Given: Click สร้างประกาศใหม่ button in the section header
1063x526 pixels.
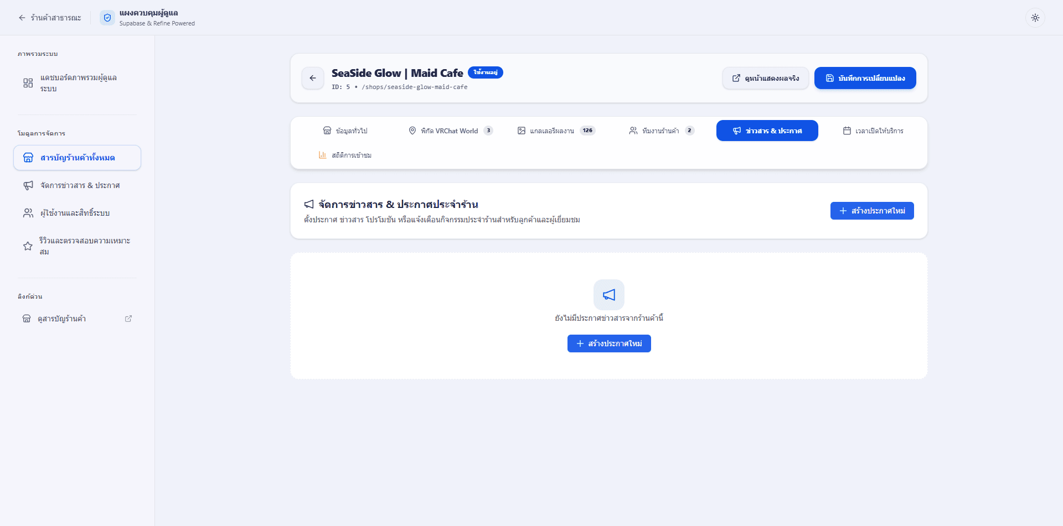Looking at the screenshot, I should (x=872, y=211).
